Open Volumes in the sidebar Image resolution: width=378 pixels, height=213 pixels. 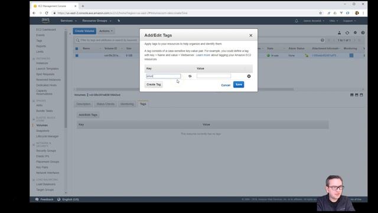pyautogui.click(x=42, y=125)
